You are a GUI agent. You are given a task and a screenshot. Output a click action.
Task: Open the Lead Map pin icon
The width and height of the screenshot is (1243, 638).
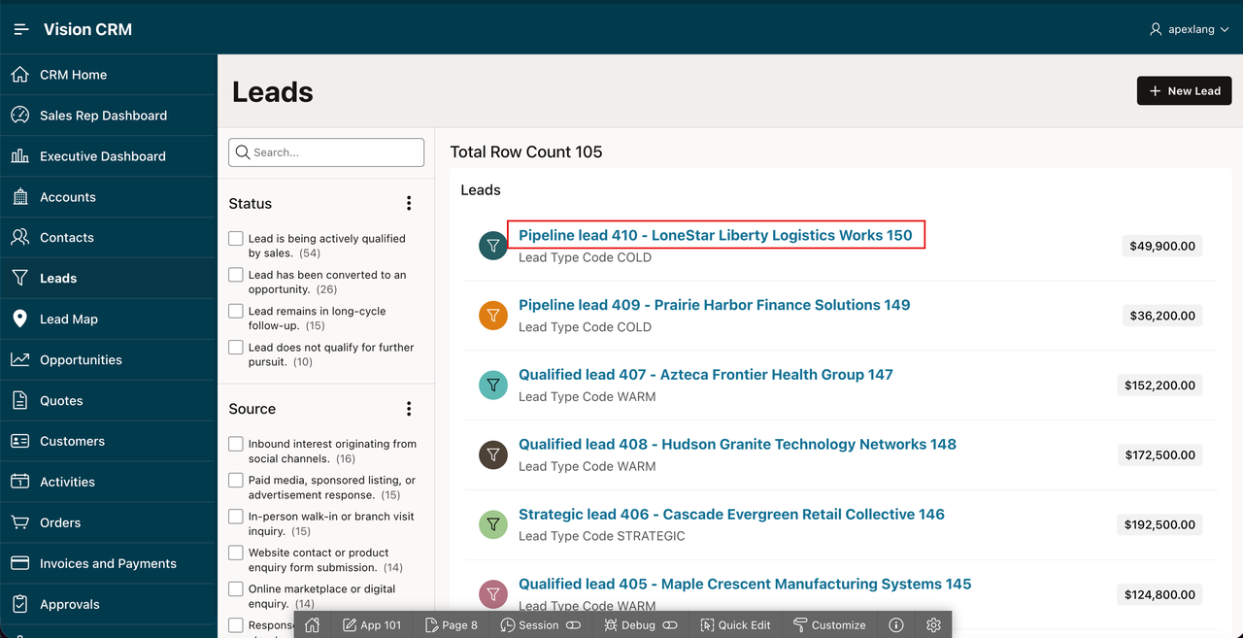[19, 319]
